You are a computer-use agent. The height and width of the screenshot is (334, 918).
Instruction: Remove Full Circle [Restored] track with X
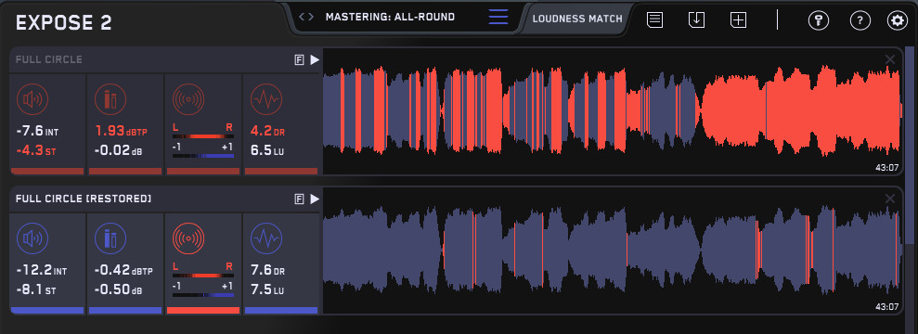[x=890, y=199]
